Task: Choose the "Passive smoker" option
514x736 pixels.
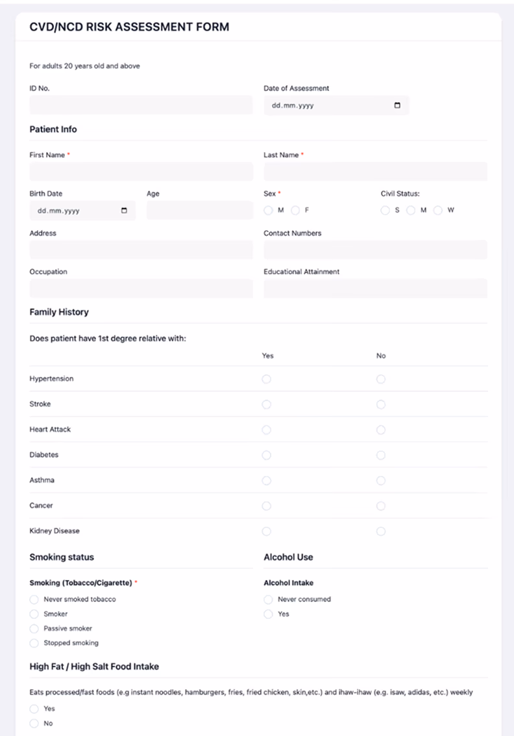Action: [34, 629]
